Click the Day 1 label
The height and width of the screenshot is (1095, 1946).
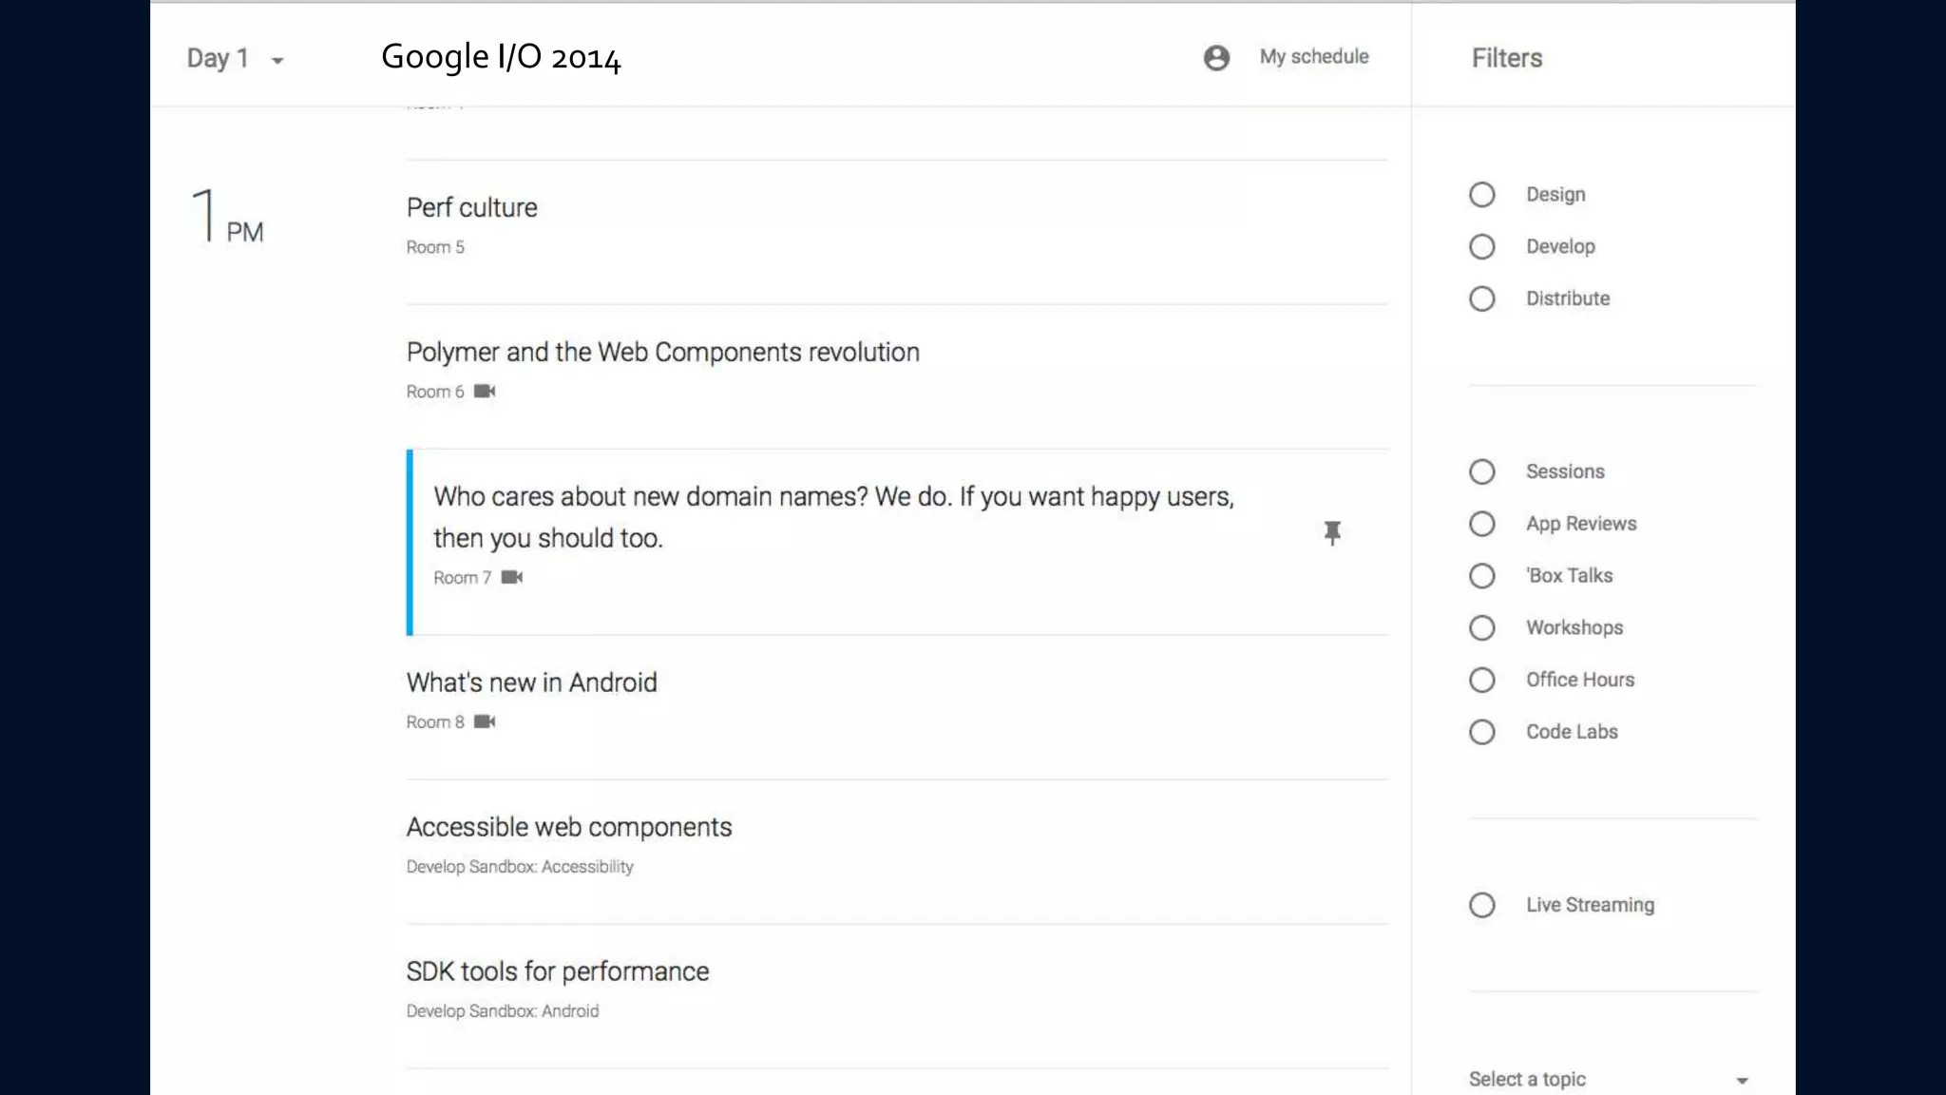tap(218, 59)
